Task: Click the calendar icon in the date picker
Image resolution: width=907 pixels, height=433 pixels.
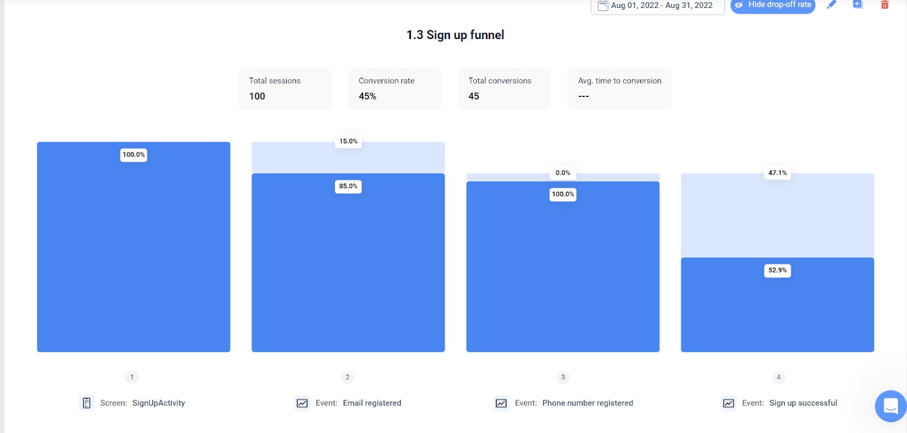Action: click(603, 6)
